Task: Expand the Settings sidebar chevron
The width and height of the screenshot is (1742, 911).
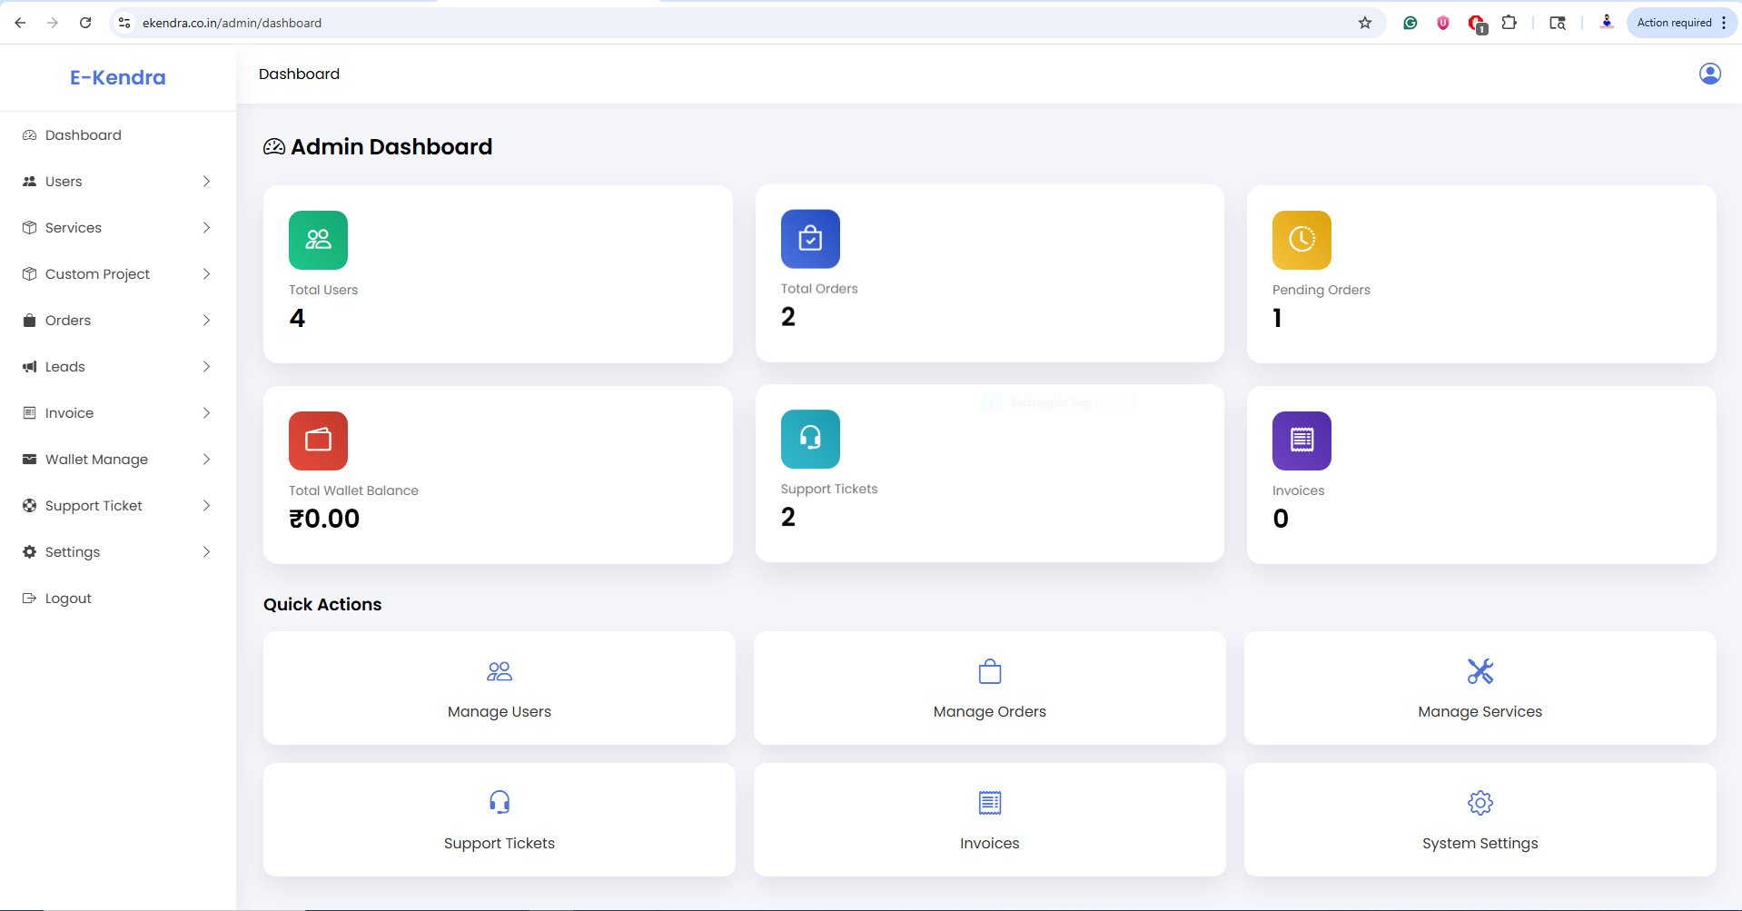Action: (x=206, y=552)
